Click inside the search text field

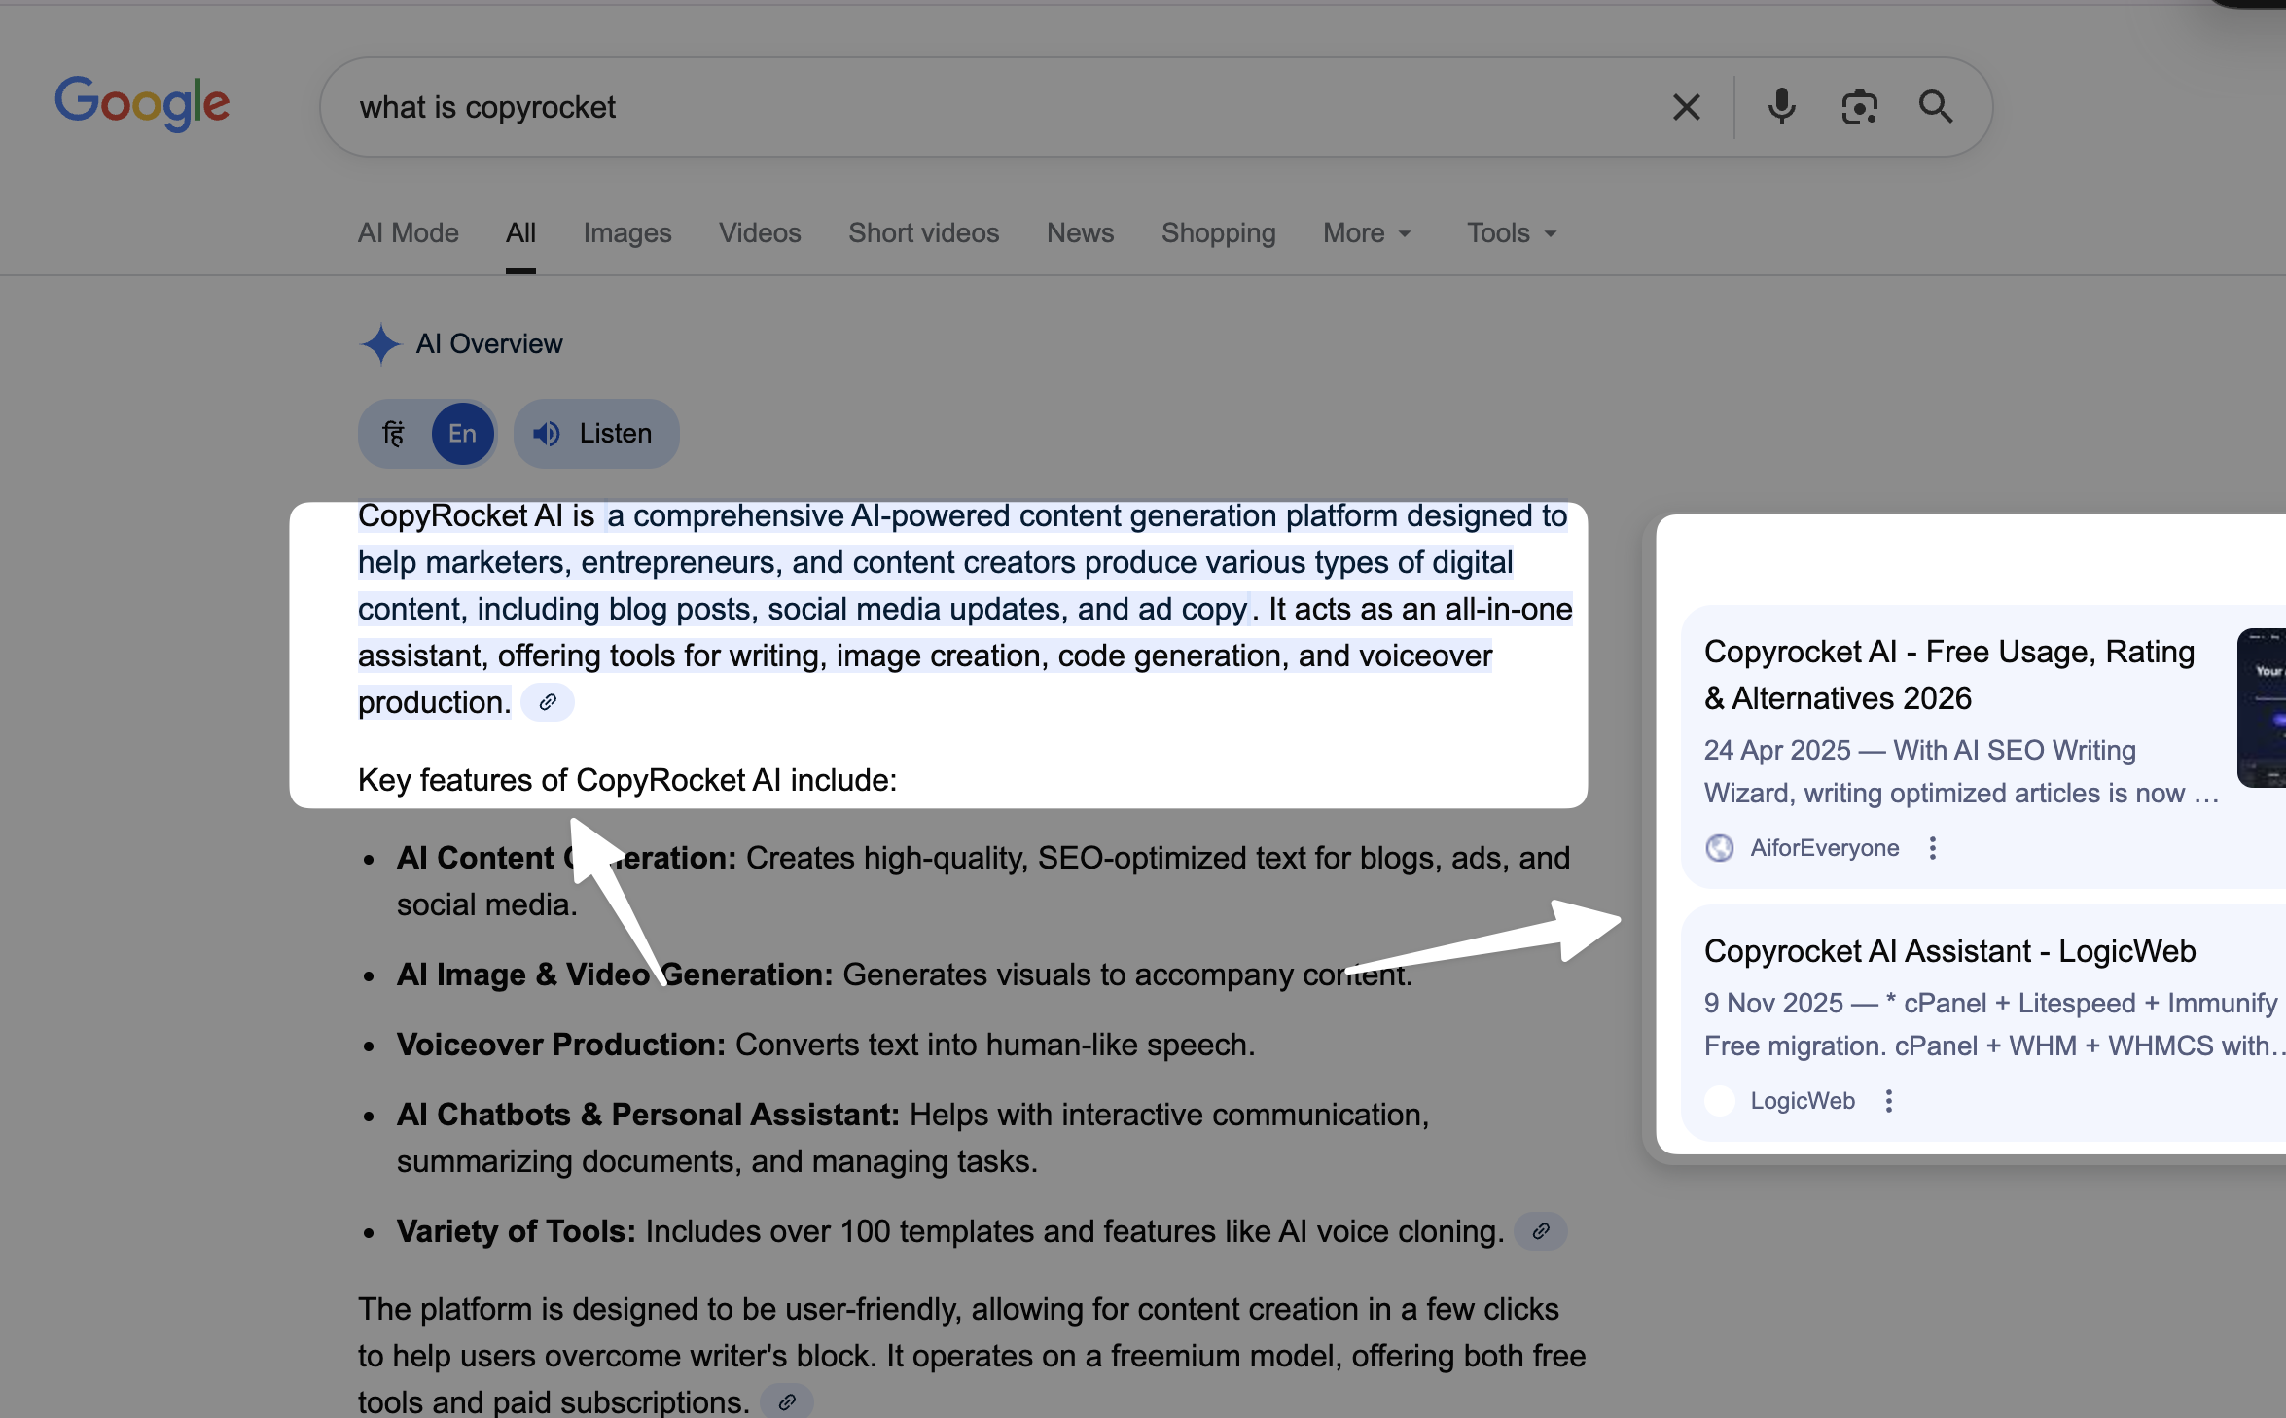click(x=973, y=107)
